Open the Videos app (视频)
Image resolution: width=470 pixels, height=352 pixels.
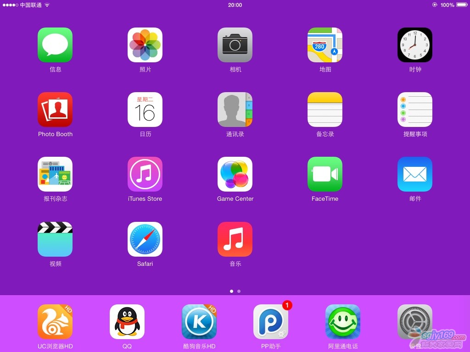55,239
